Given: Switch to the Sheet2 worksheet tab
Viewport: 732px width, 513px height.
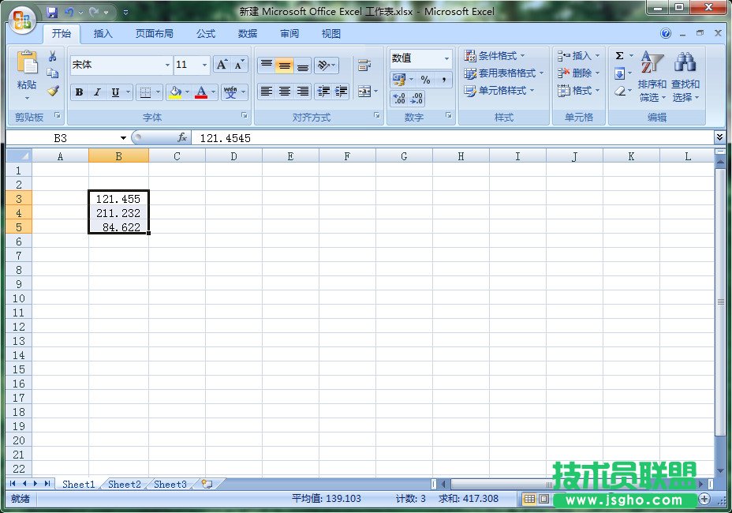Looking at the screenshot, I should coord(124,485).
